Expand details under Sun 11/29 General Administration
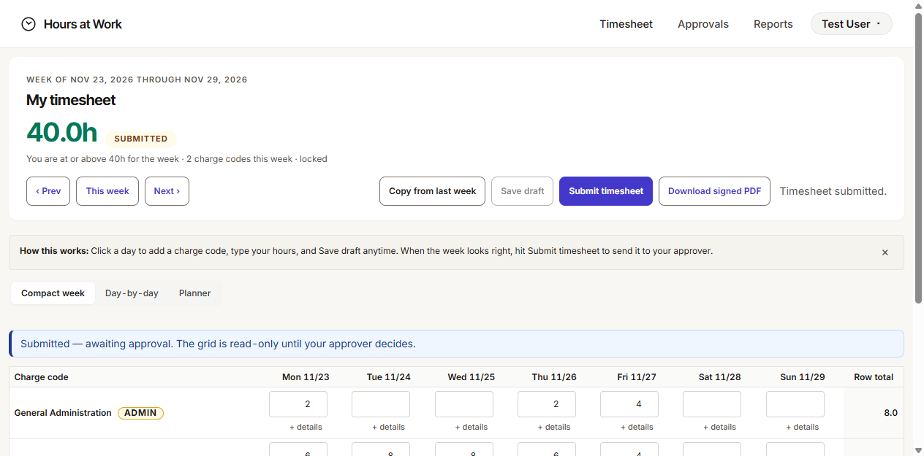924x456 pixels. 803,427
